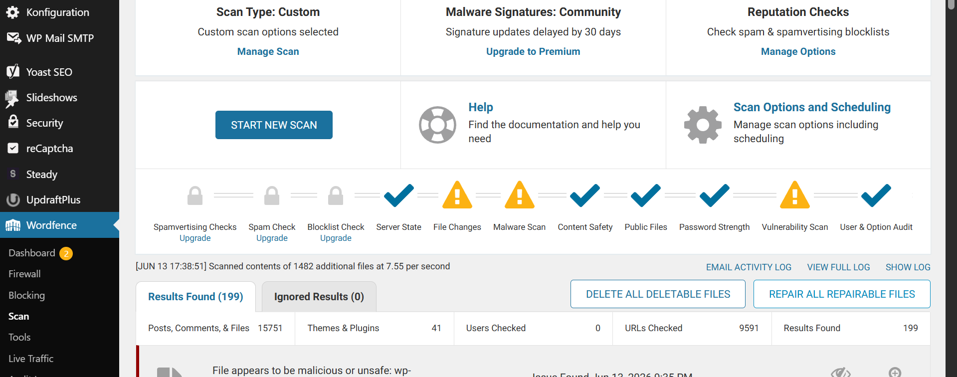957x377 pixels.
Task: Click 'Users Checked 0' statistic
Action: 533,328
